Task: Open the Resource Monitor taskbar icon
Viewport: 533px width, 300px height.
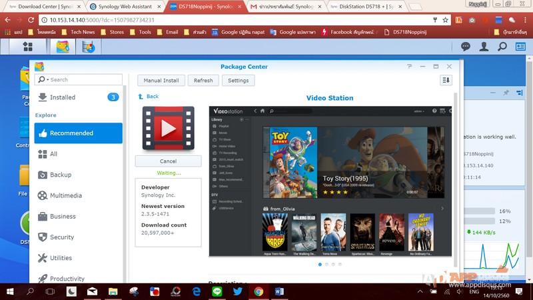Action: click(x=89, y=47)
